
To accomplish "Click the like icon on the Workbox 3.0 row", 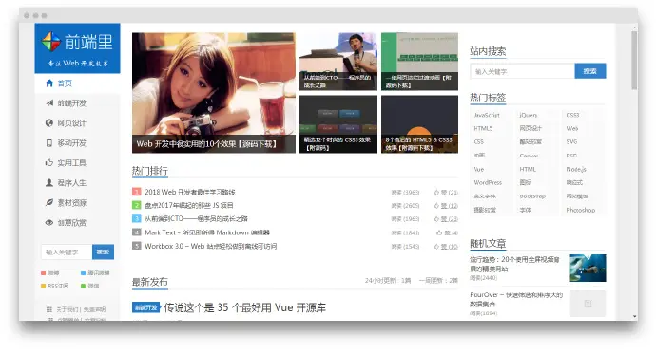I will (x=436, y=247).
